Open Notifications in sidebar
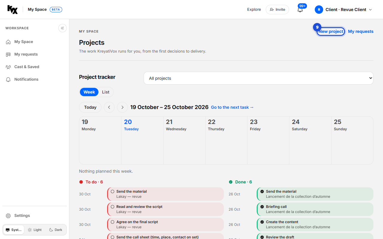Viewport: 383px width, 239px height. click(35, 79)
